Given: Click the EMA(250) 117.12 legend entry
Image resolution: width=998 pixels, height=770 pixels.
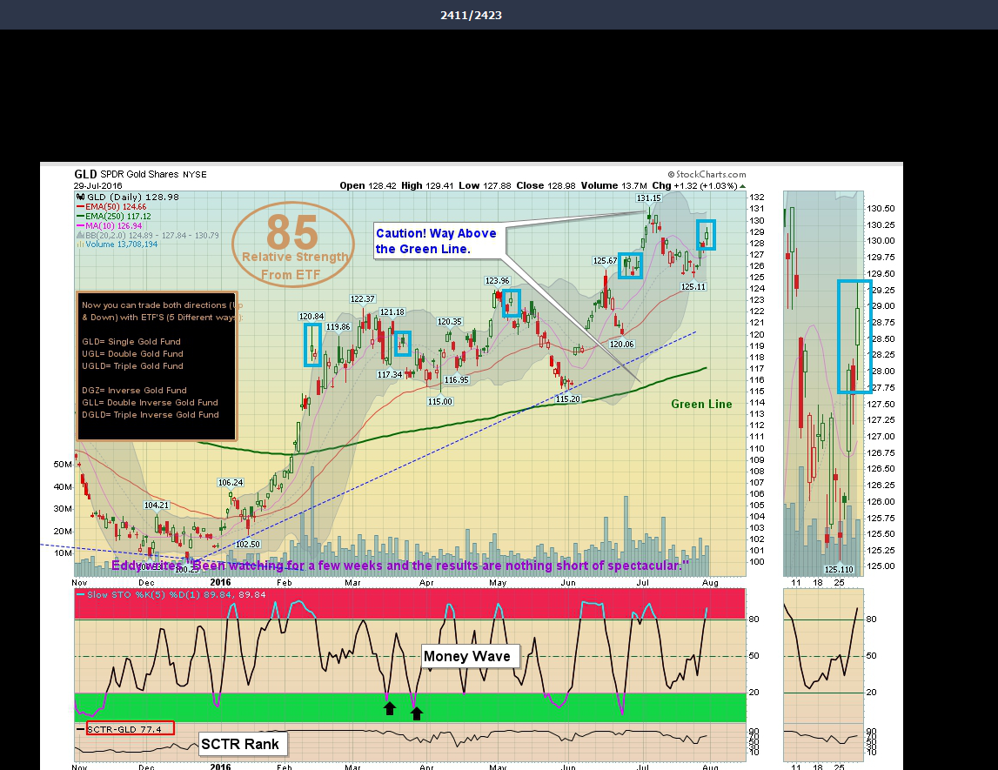Looking at the screenshot, I should [x=114, y=217].
